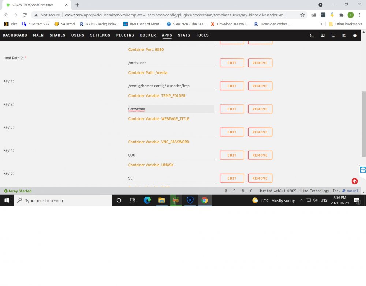Open the Plugins menu
This screenshot has height=286, width=366.
pyautogui.click(x=125, y=35)
